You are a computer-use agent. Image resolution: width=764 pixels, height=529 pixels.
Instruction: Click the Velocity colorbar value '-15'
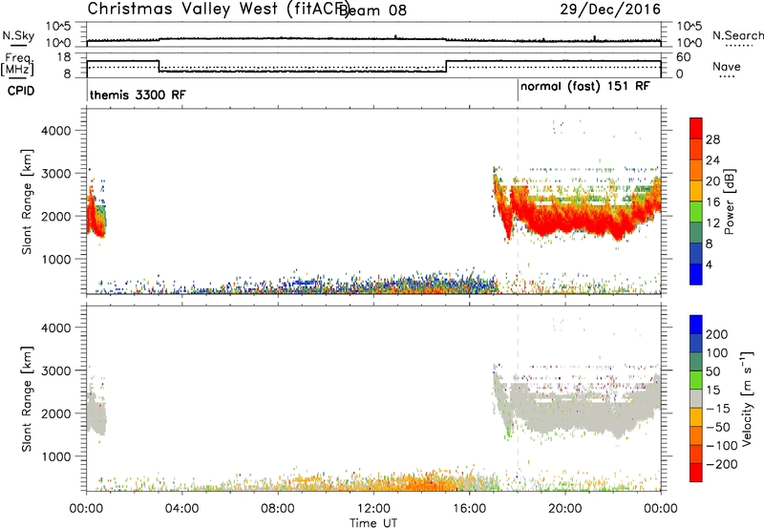718,409
